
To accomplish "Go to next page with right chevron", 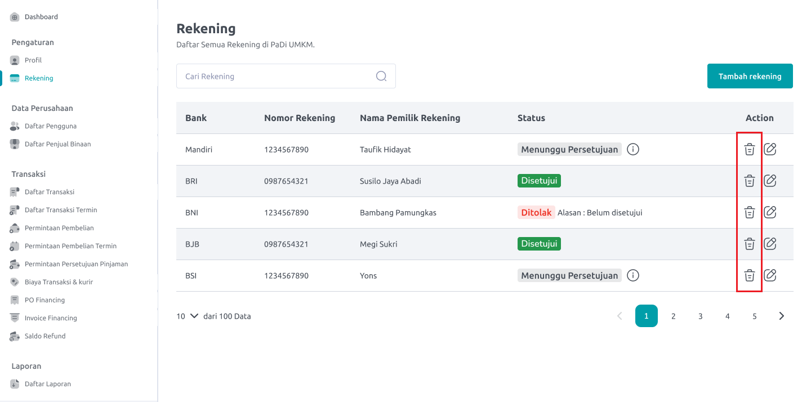I will tap(782, 316).
